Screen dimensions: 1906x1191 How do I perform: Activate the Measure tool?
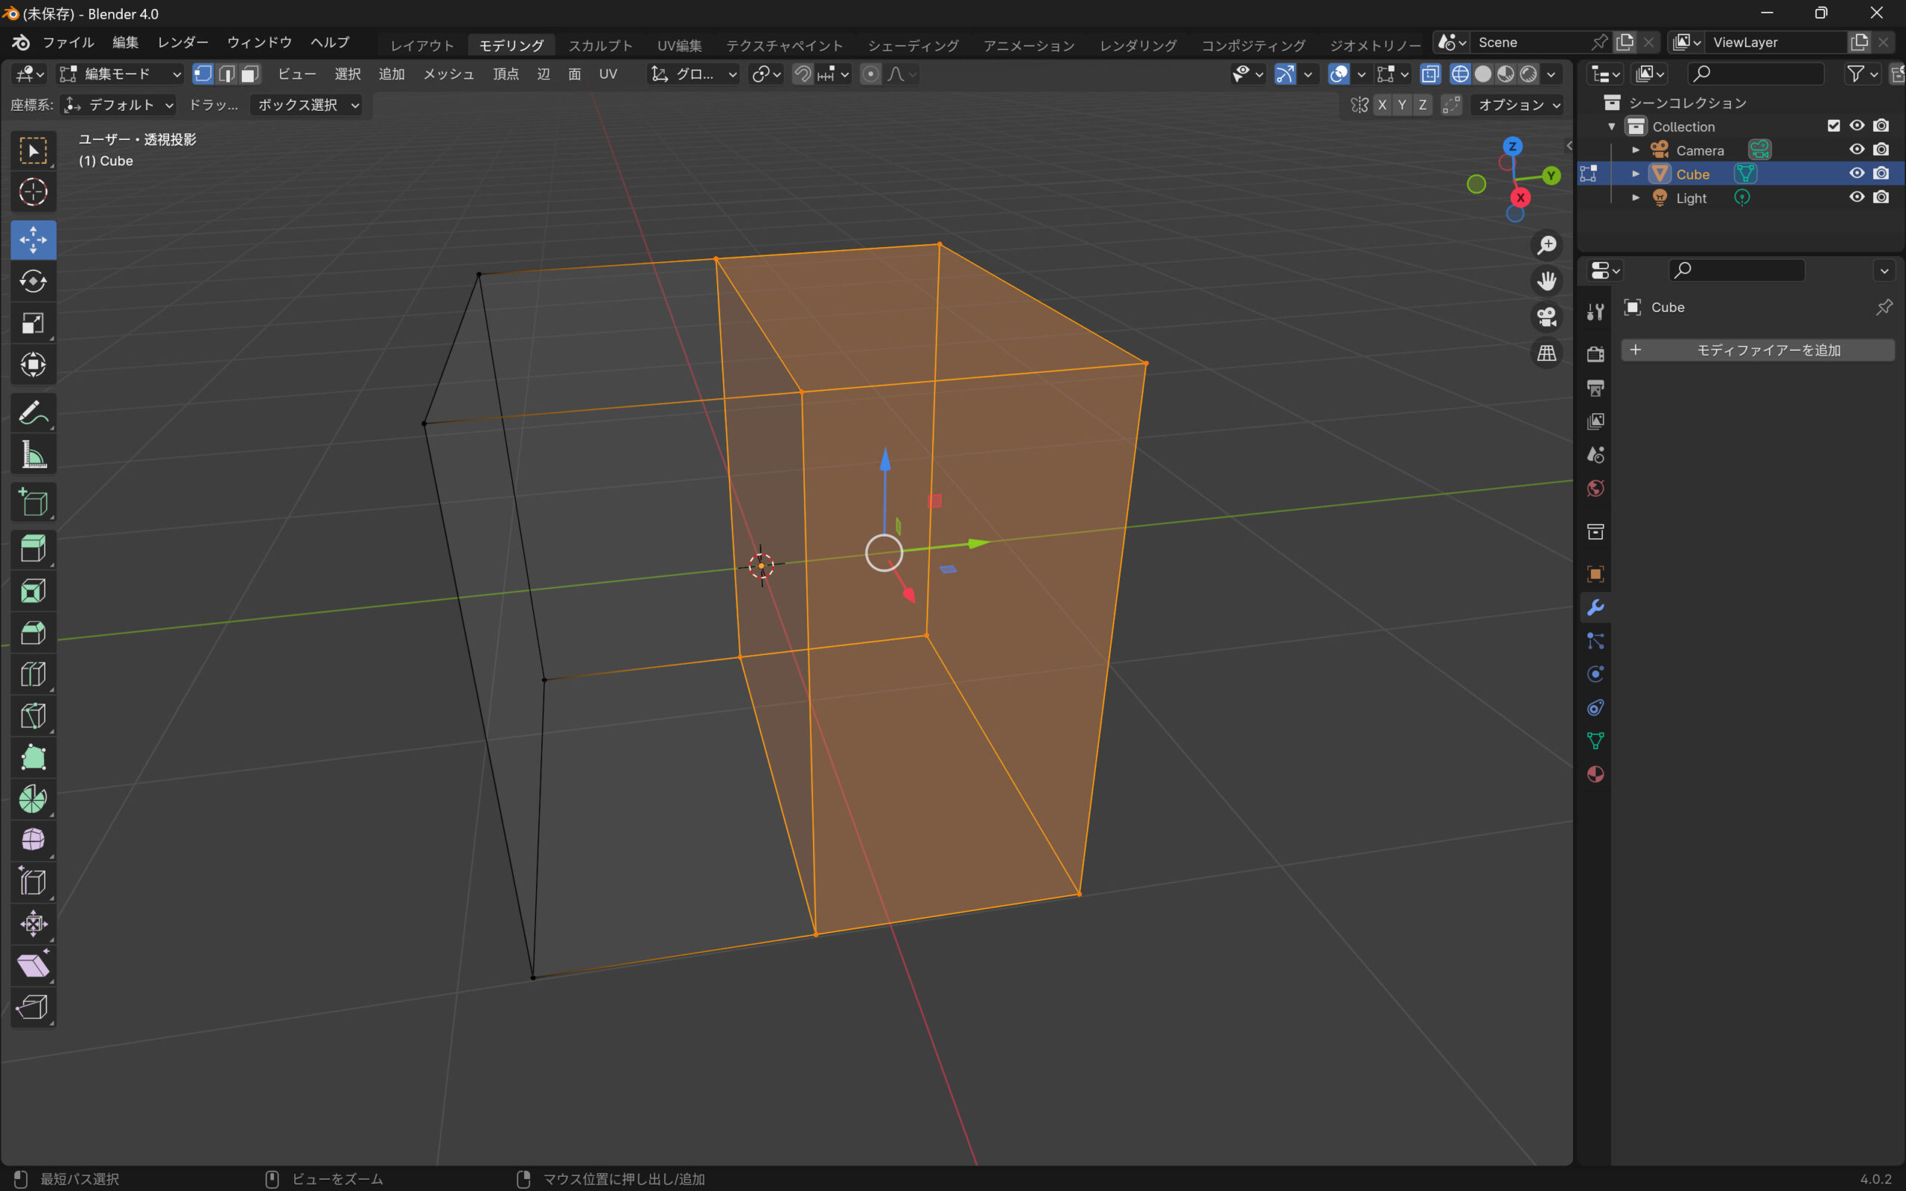coord(32,455)
